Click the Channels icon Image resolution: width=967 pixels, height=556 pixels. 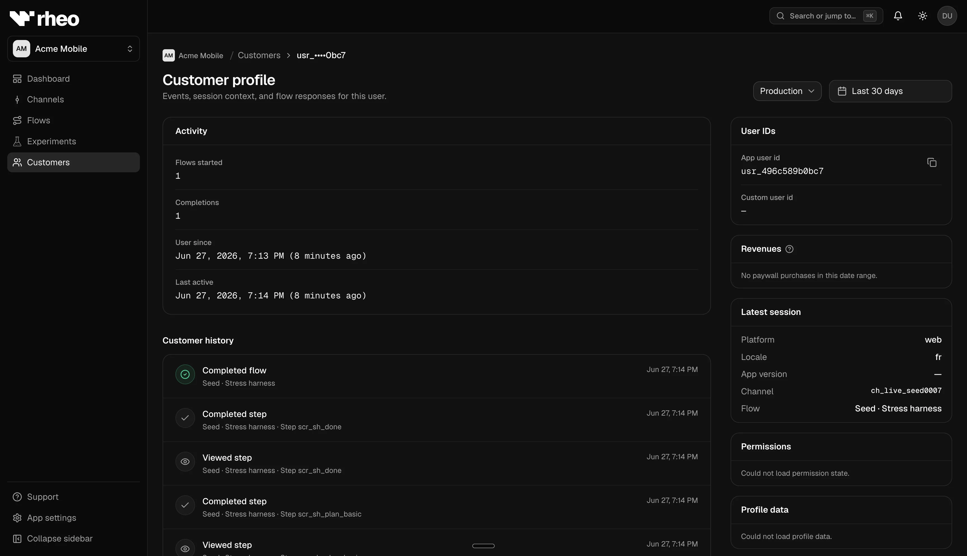click(17, 100)
